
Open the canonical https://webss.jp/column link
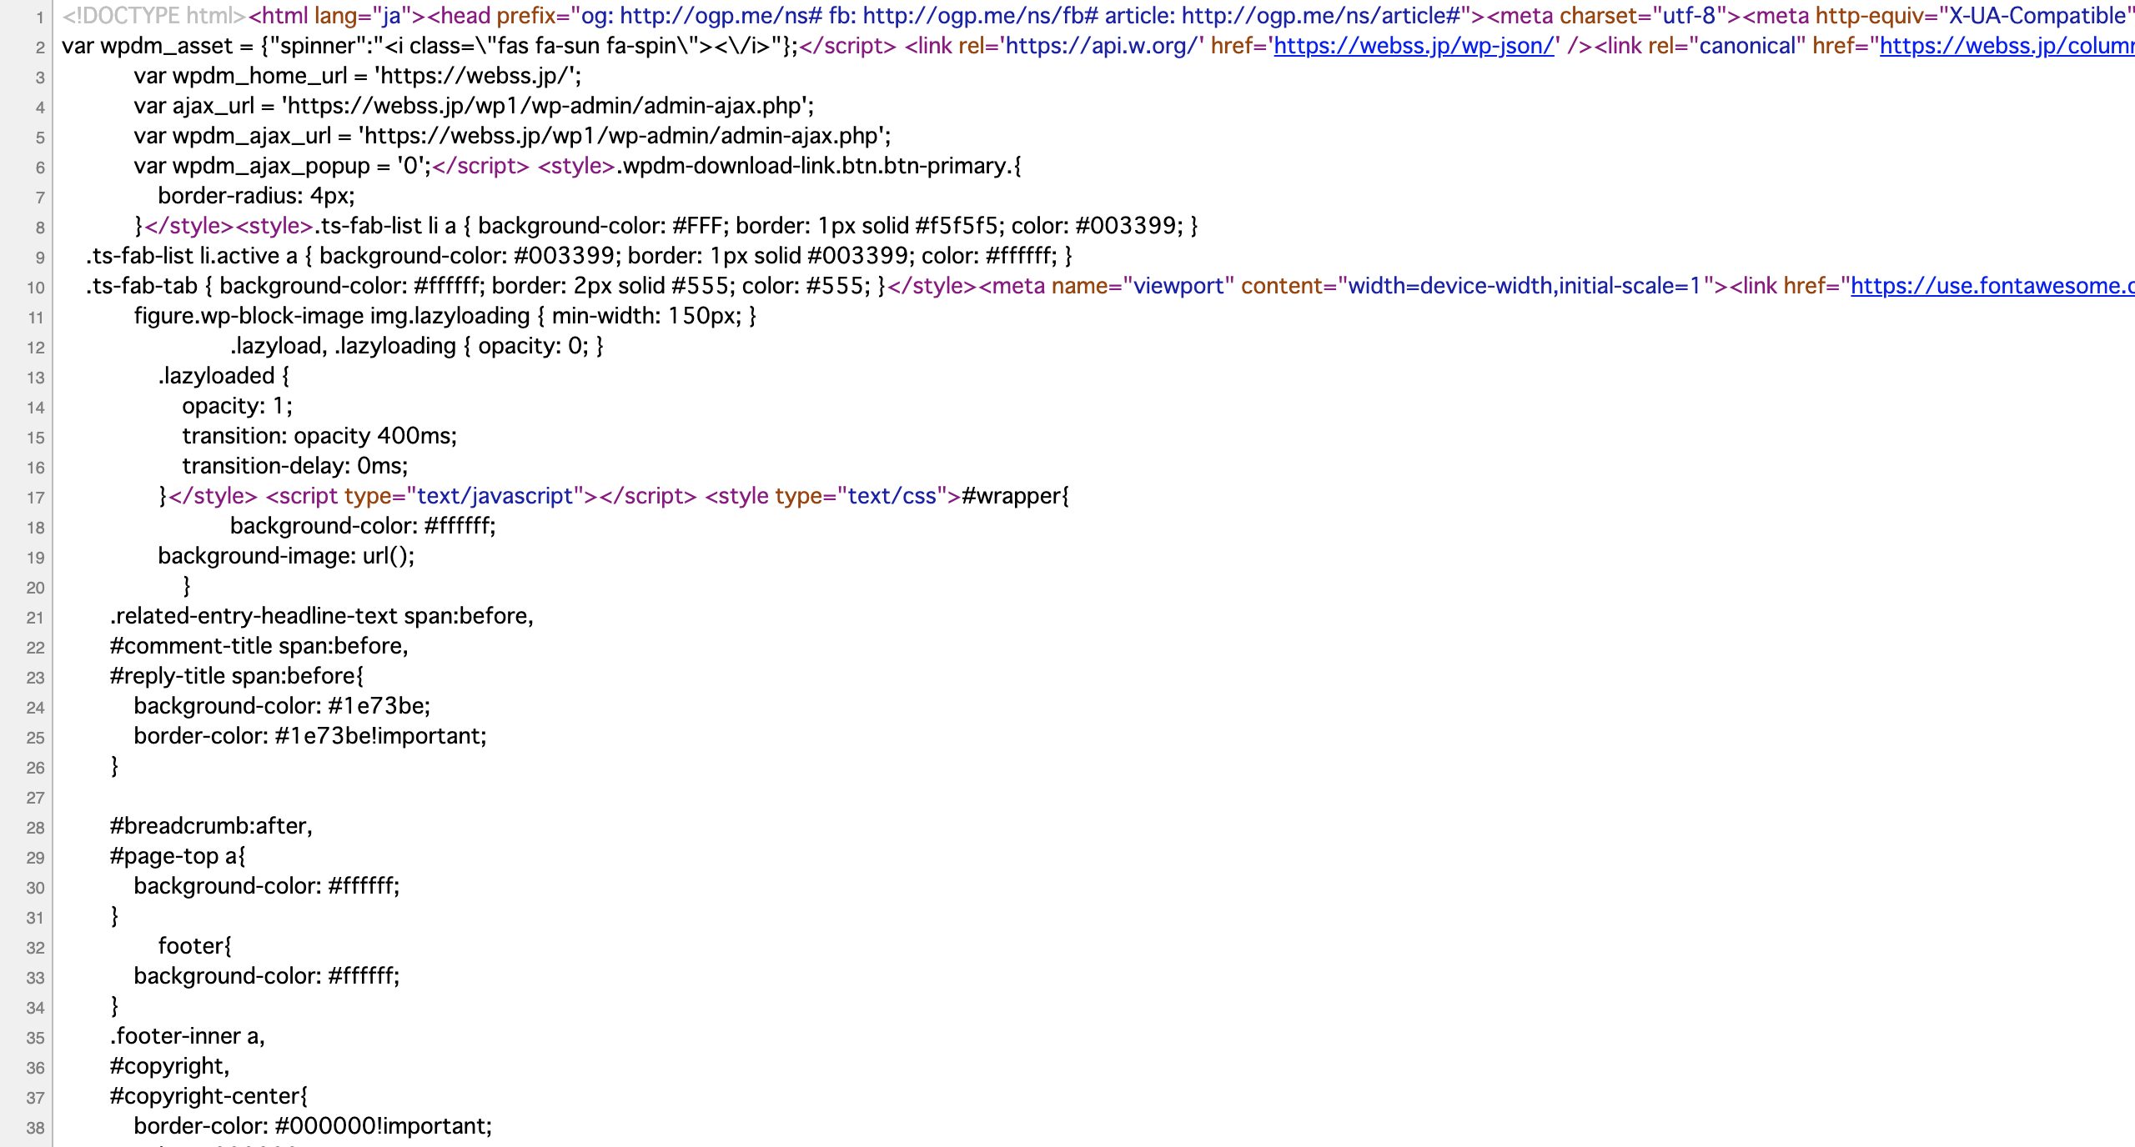click(x=2007, y=46)
